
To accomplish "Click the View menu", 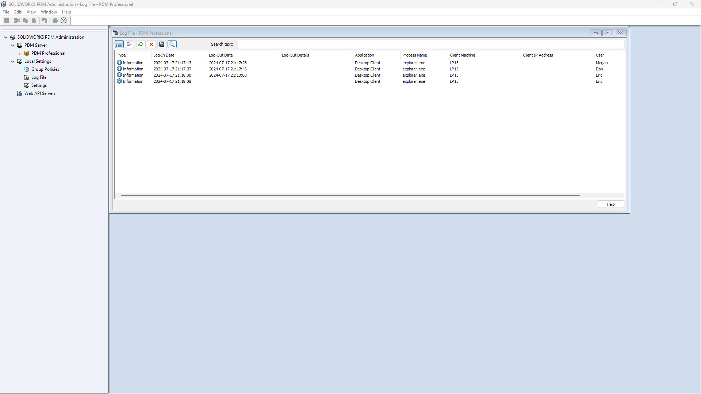I will tap(31, 12).
